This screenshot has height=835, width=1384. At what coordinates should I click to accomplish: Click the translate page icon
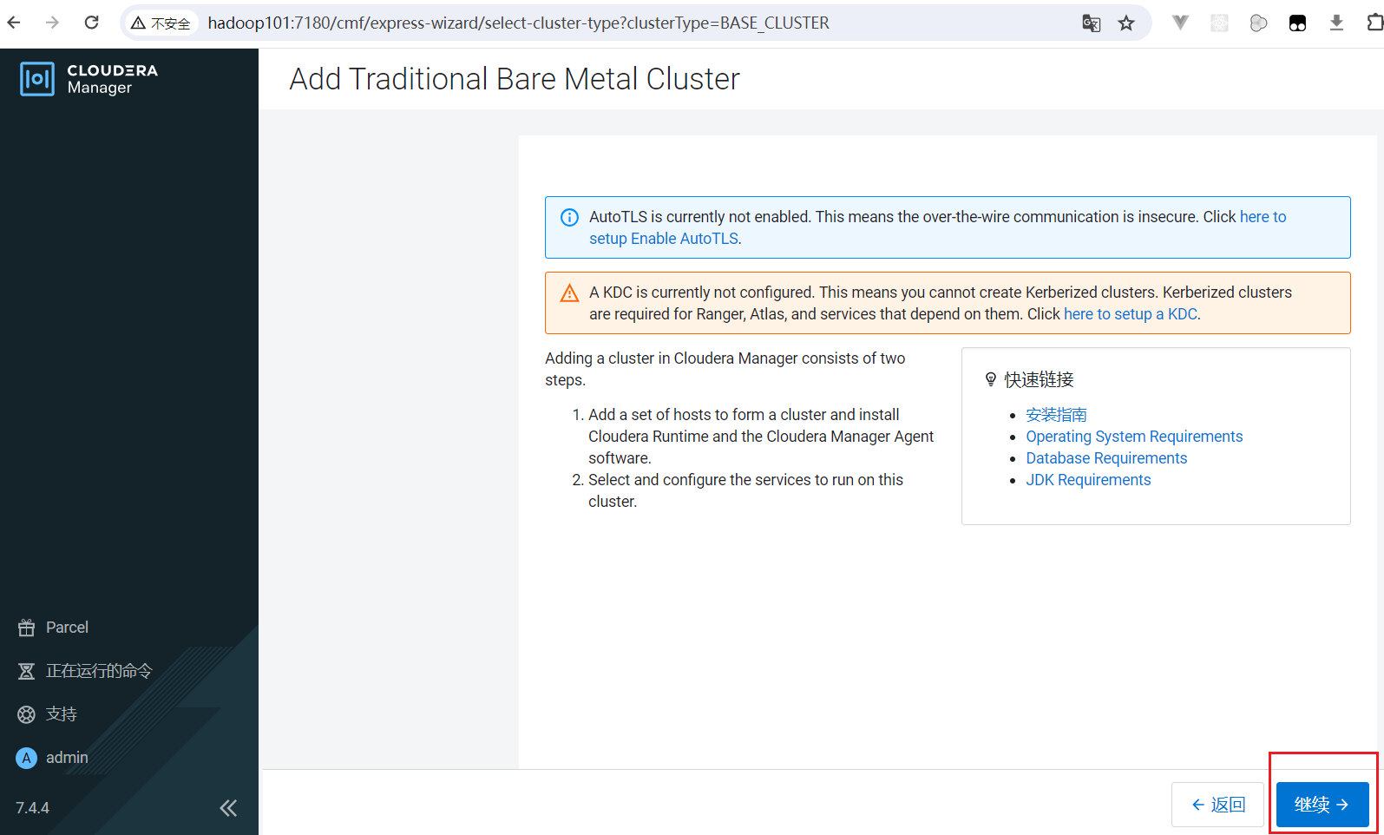point(1091,23)
